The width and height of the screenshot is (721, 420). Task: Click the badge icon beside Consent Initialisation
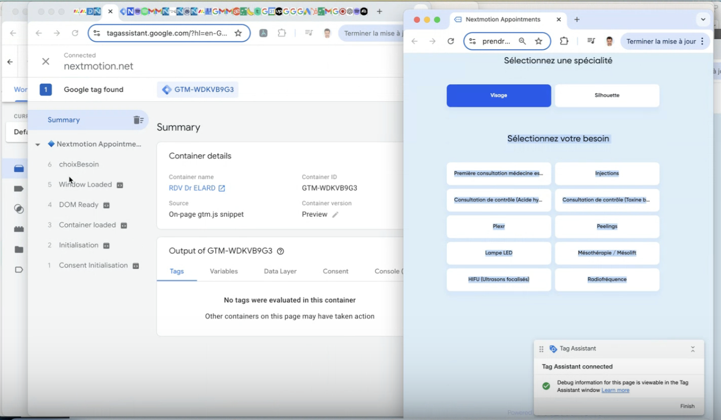tap(136, 266)
